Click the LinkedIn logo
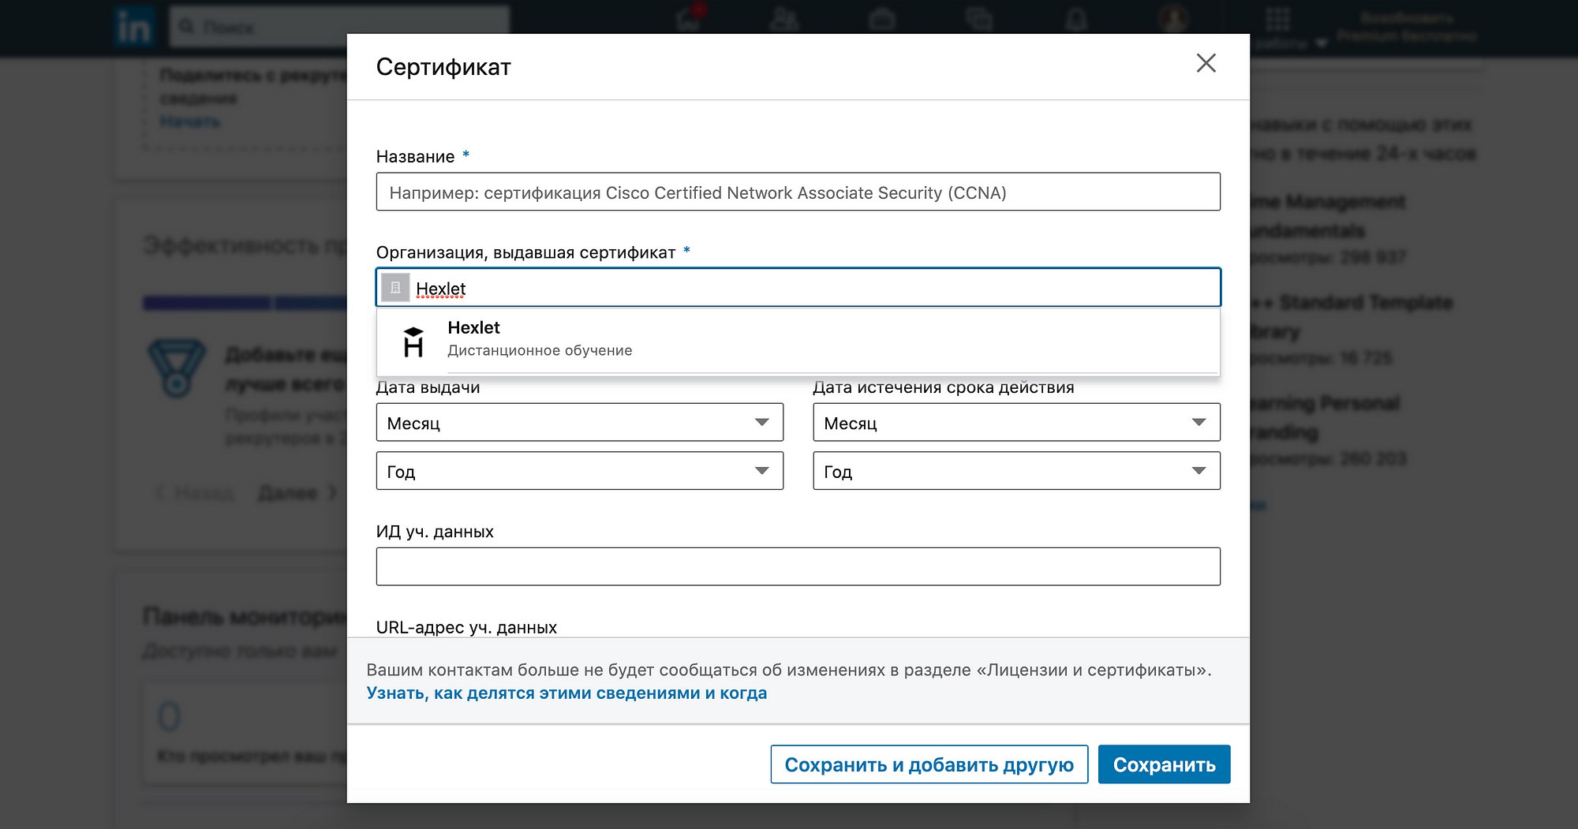 (133, 28)
